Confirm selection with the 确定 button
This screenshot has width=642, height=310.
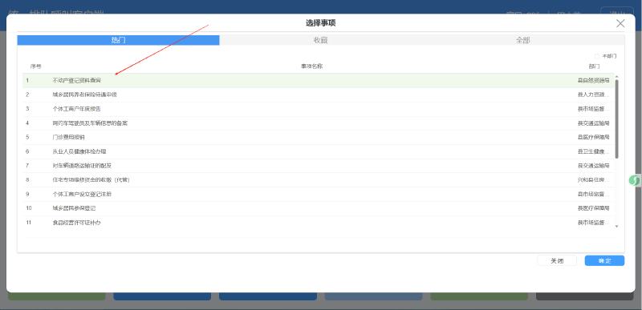[604, 260]
